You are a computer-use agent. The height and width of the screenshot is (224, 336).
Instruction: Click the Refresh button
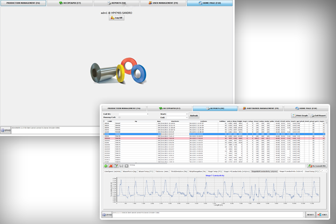(195, 115)
